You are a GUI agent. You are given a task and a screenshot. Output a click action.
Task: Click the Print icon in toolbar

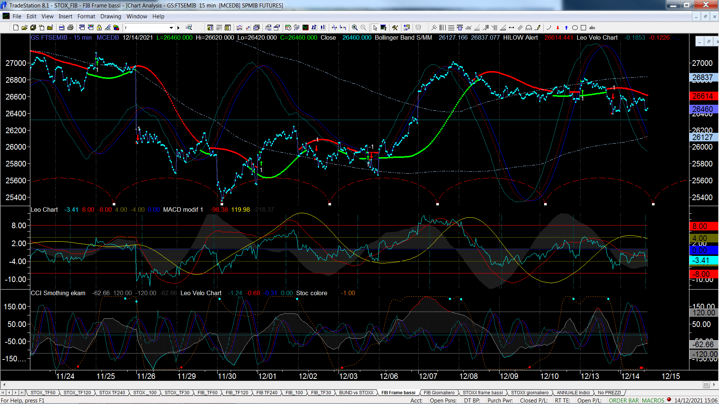(70, 28)
